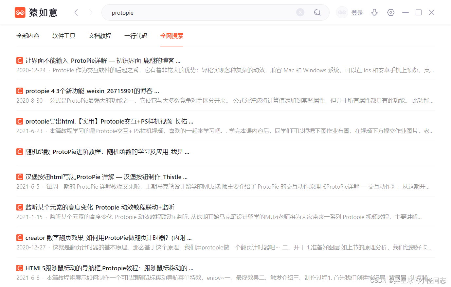The width and height of the screenshot is (451, 287).
Task: Go back with the left arrow
Action: [x=76, y=12]
